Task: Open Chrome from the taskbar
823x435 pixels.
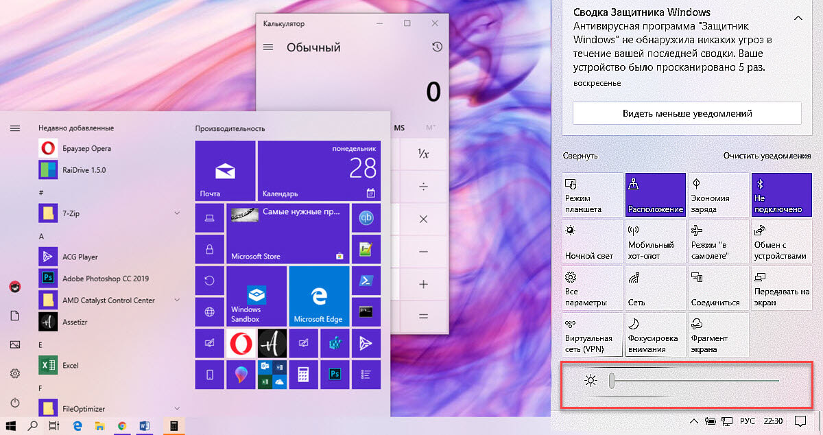Action: (121, 425)
